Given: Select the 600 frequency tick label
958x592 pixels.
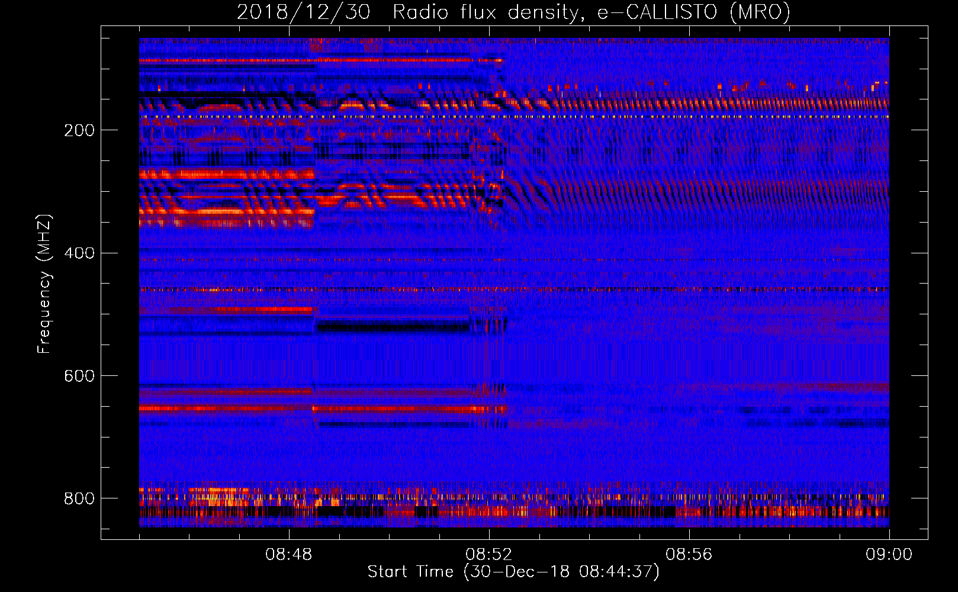Looking at the screenshot, I should (x=79, y=377).
